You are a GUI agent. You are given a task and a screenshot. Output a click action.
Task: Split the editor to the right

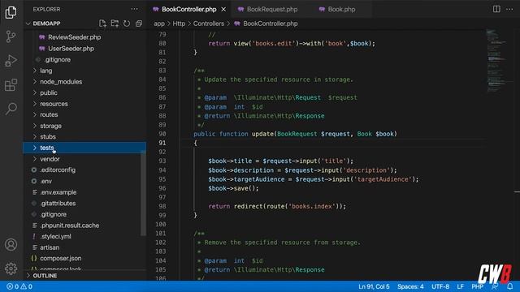coord(496,9)
